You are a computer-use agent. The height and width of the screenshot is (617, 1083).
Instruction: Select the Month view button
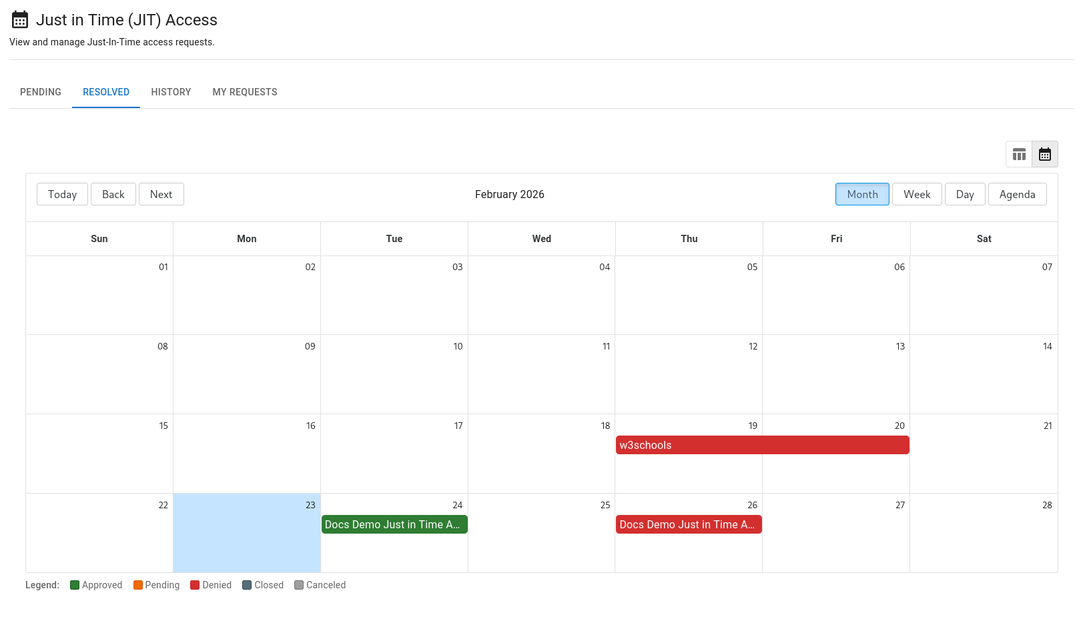(x=862, y=194)
